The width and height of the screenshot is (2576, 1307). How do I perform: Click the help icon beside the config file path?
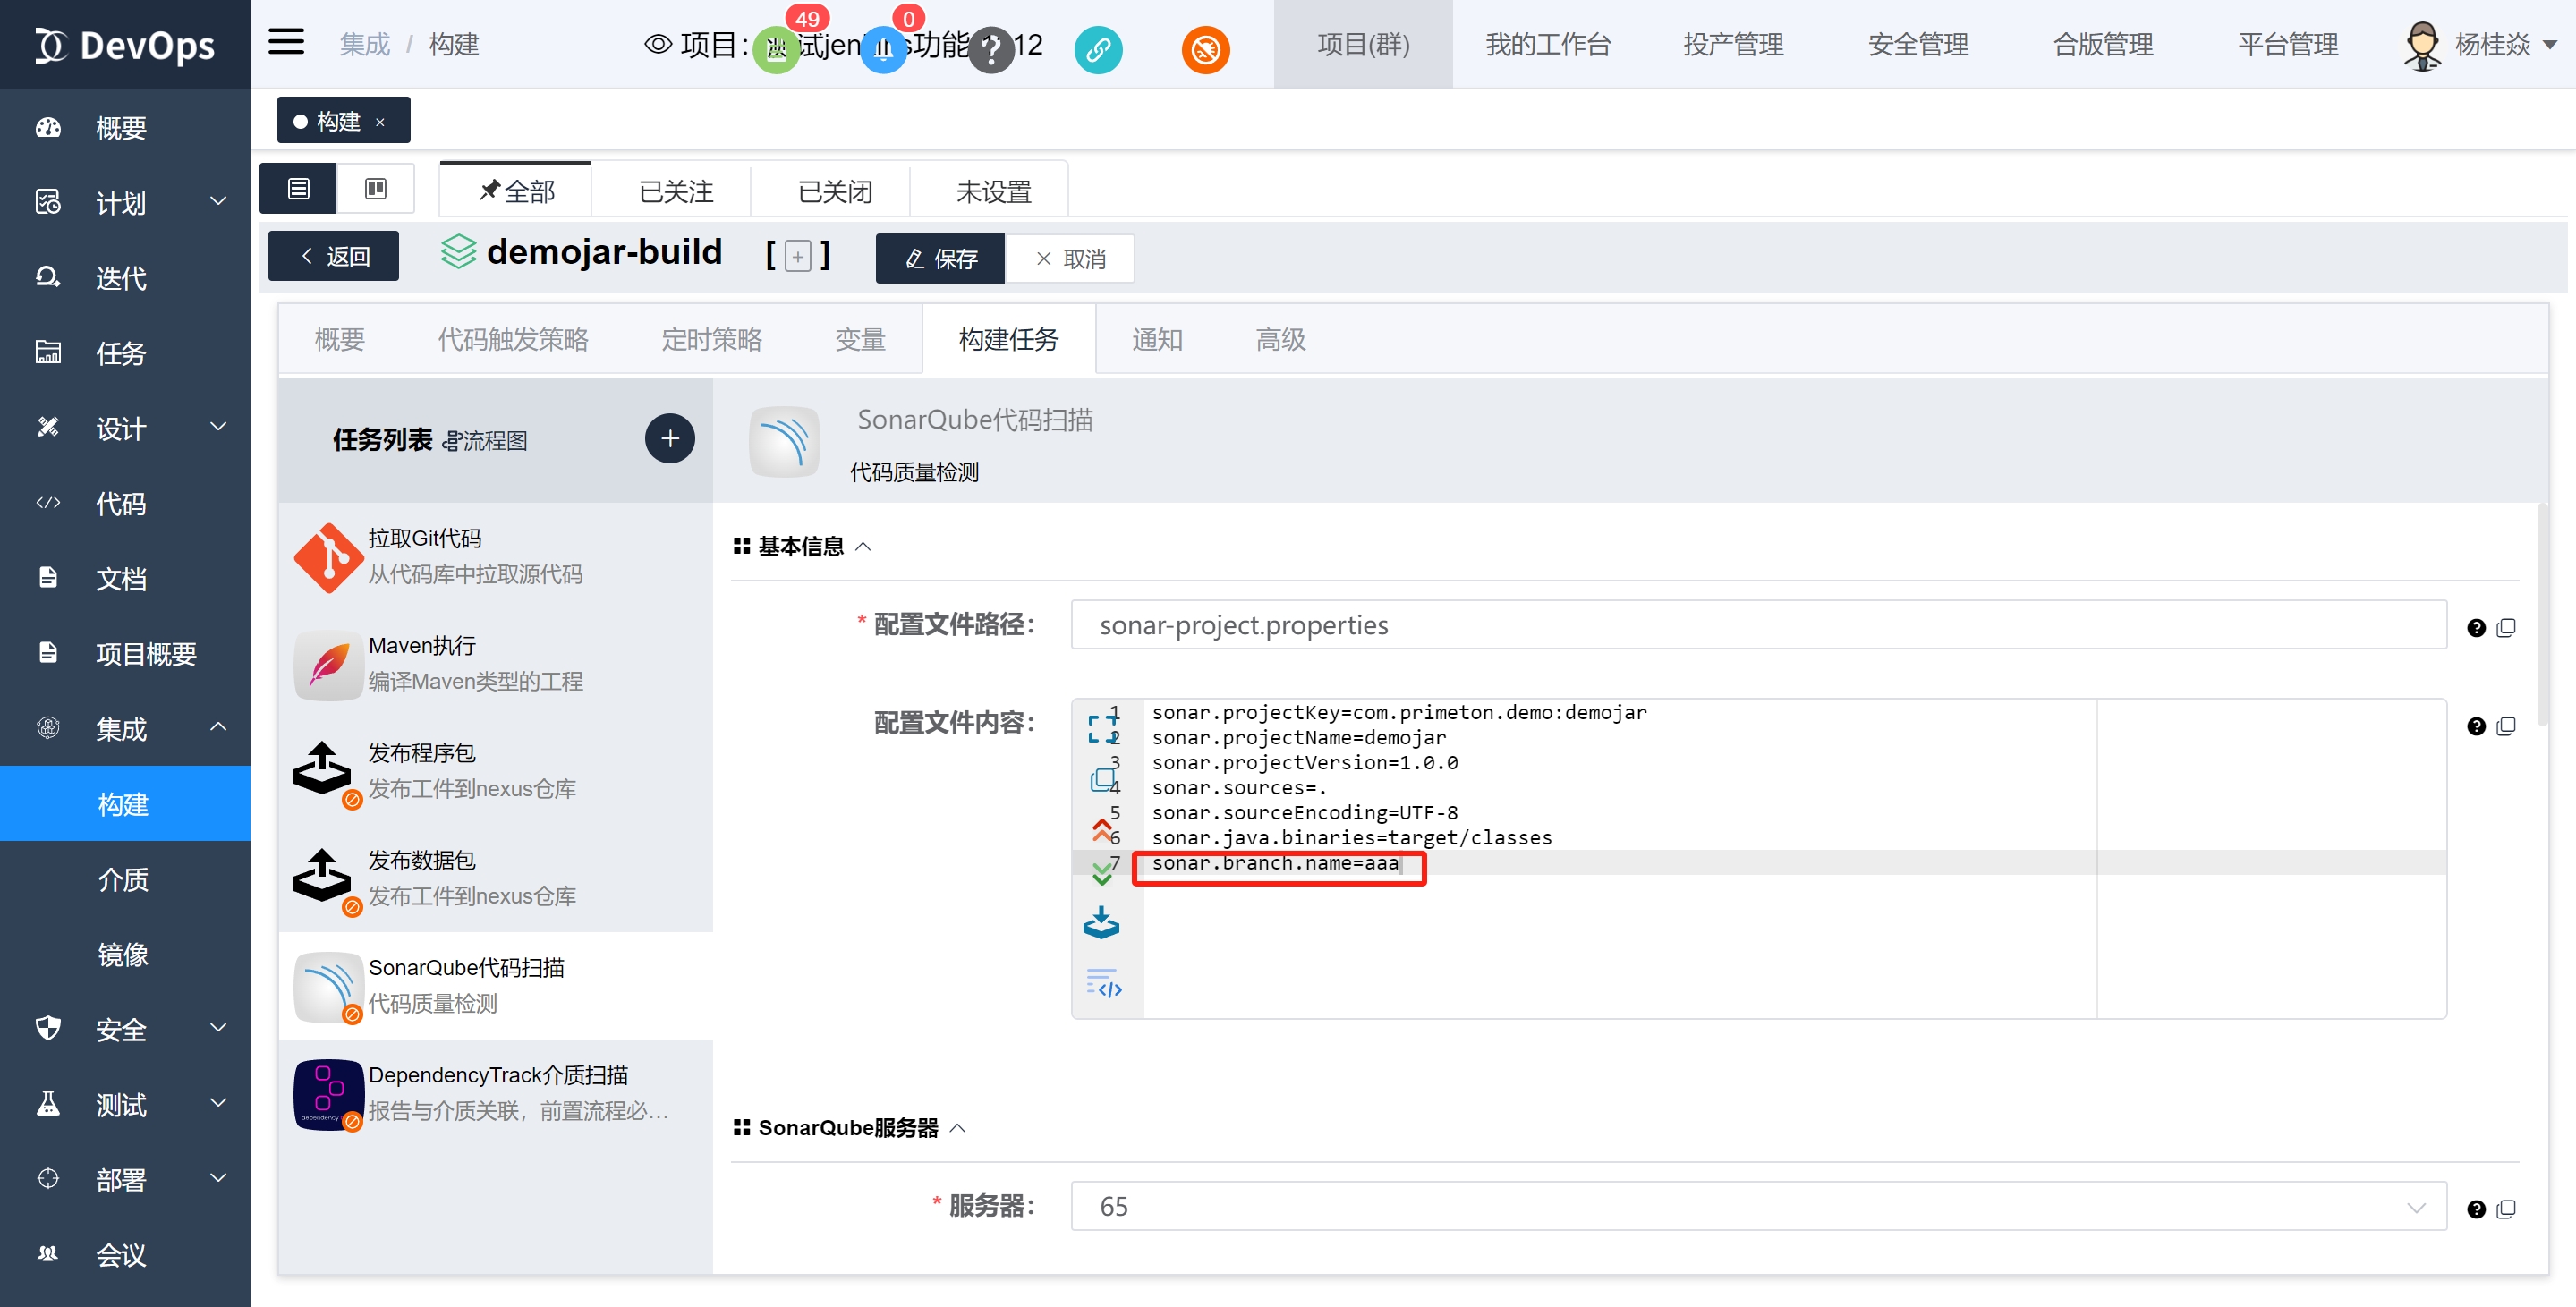click(x=2475, y=627)
